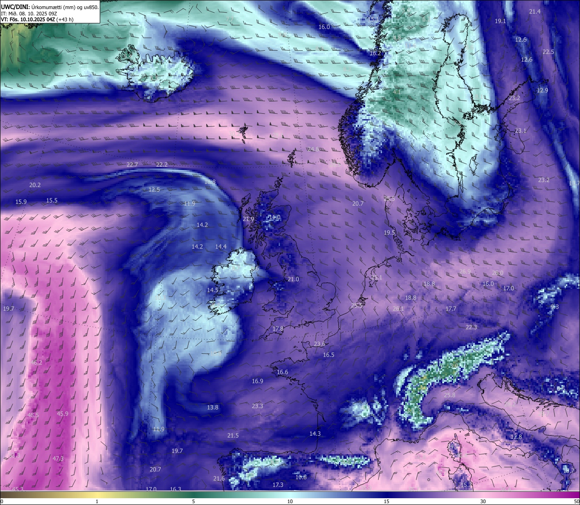Click the map value 22.5

[x=548, y=52]
